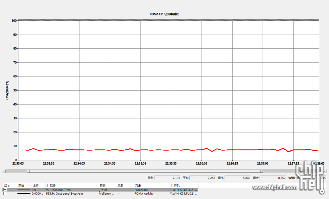Image resolution: width=329 pixels, height=199 pixels.
Task: Click the left handle of the time range slider
Action: (x=28, y=171)
